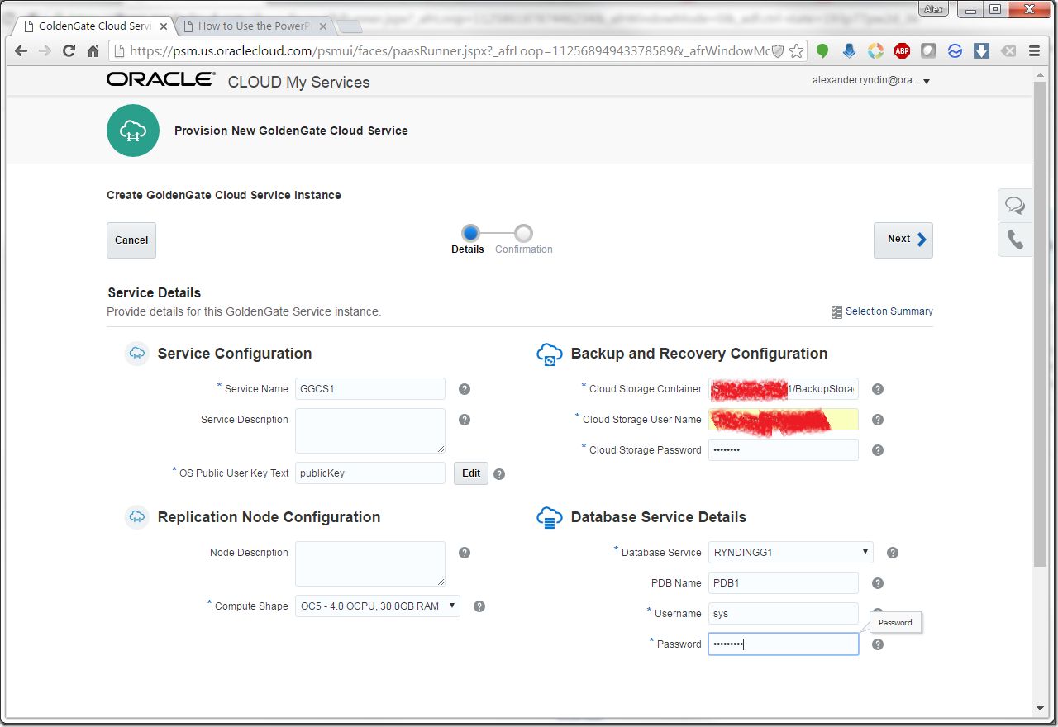1058x727 pixels.
Task: Open the Selection Summary link
Action: click(882, 311)
